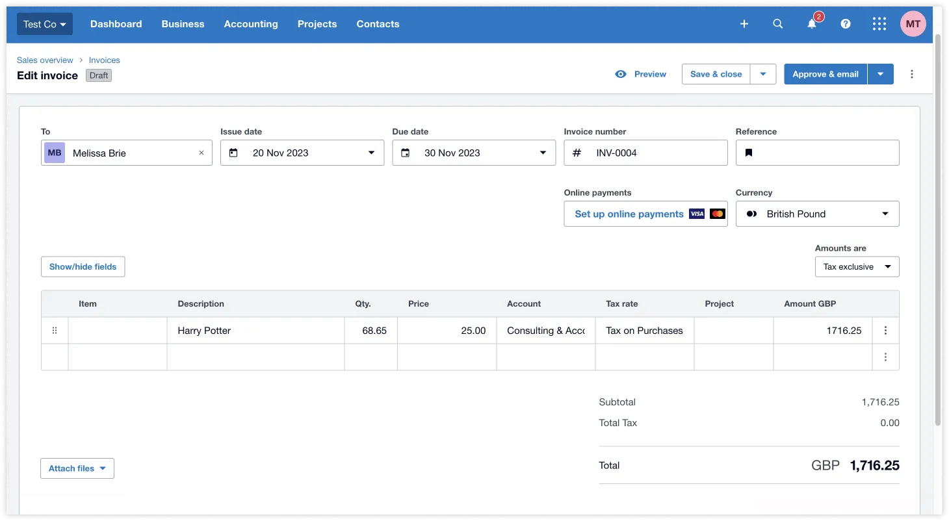The image size is (949, 521).
Task: Open search with the magnifier icon
Action: click(x=777, y=24)
